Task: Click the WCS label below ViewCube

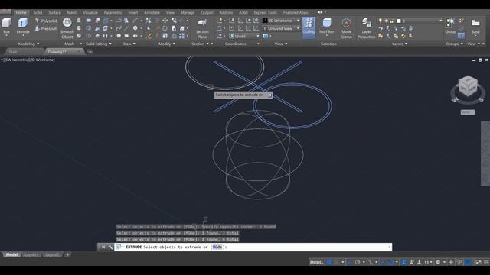Action: coord(468,112)
